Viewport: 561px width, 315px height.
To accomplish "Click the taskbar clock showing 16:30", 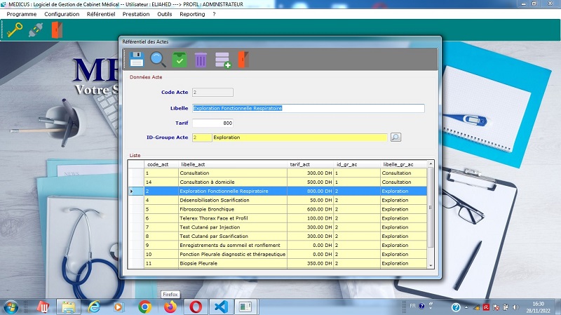I will pos(538,307).
